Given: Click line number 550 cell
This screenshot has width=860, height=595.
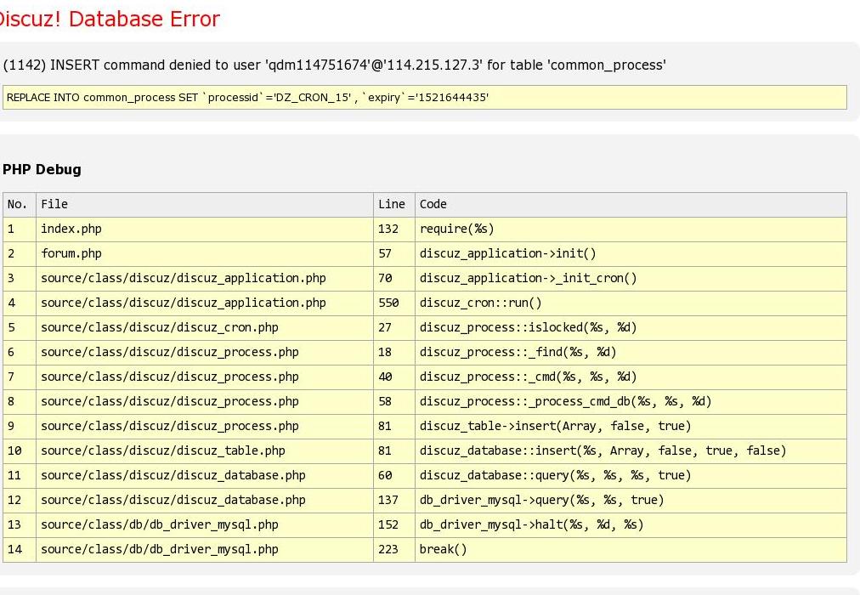Looking at the screenshot, I should [x=393, y=303].
